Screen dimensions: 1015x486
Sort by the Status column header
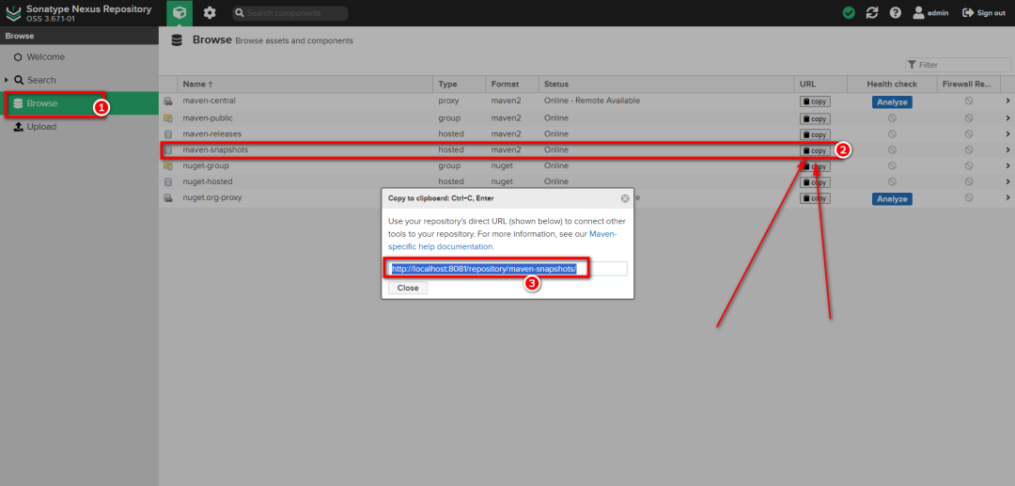tap(666, 84)
